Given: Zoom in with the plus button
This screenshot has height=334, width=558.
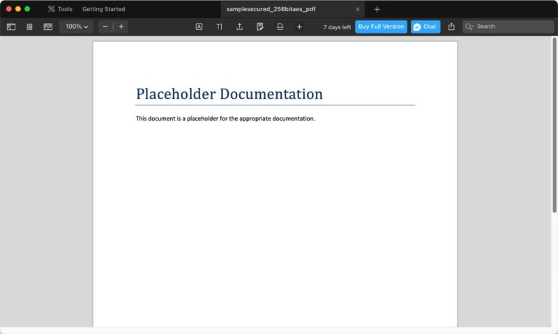Looking at the screenshot, I should pos(121,26).
